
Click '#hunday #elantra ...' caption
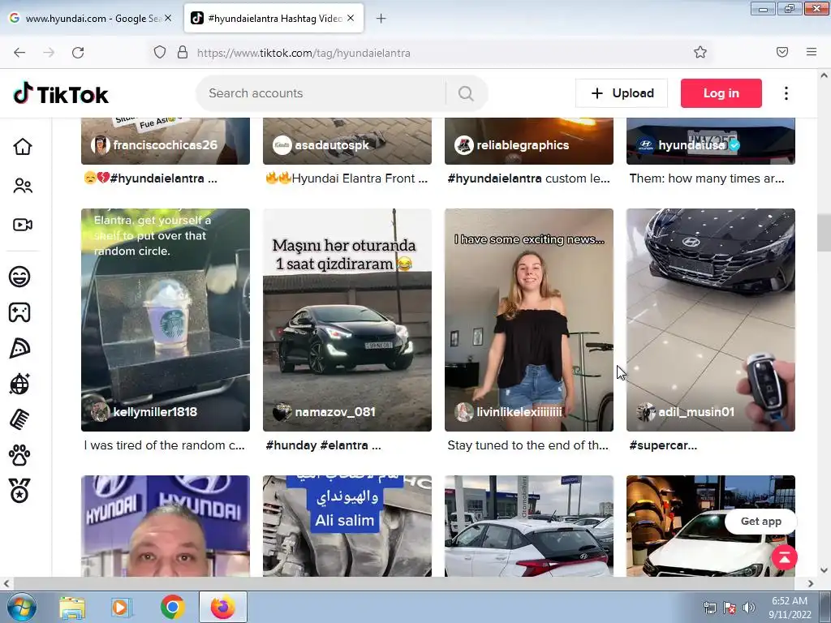coord(323,445)
